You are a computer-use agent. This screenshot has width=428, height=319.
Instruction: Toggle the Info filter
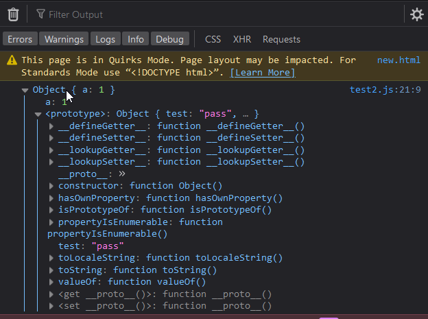[x=136, y=39]
